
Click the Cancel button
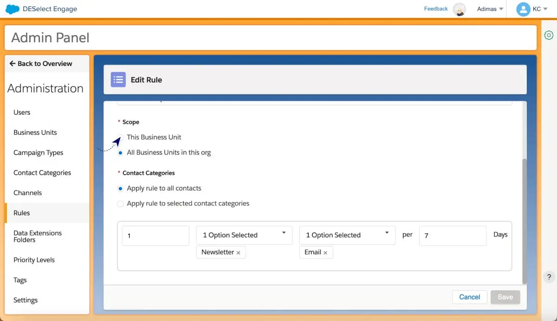[469, 297]
